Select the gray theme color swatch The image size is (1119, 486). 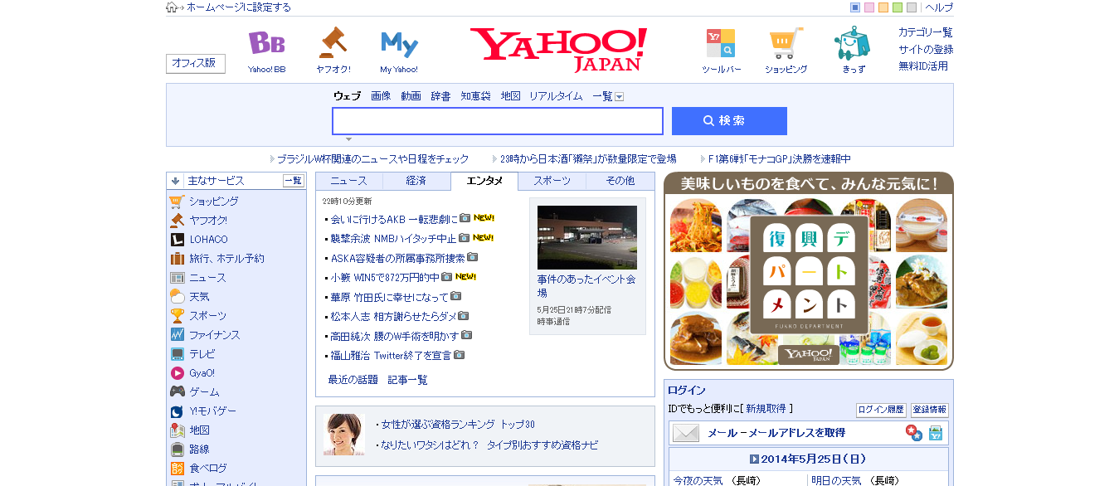pyautogui.click(x=912, y=7)
